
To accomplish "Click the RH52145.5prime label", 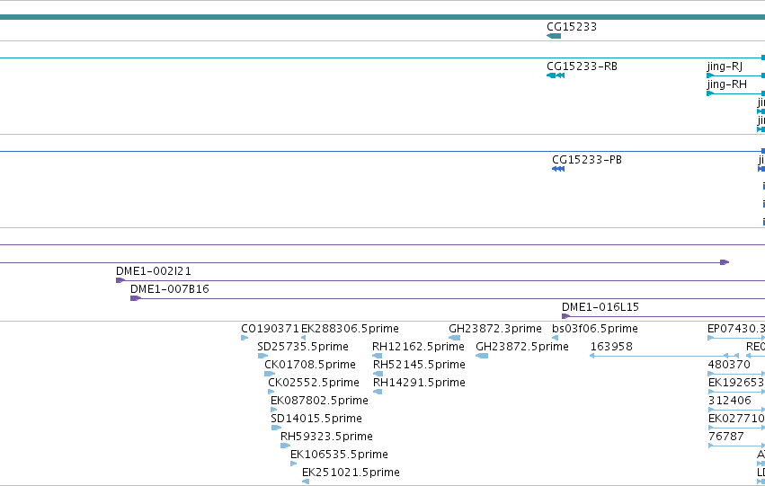I will pos(419,365).
